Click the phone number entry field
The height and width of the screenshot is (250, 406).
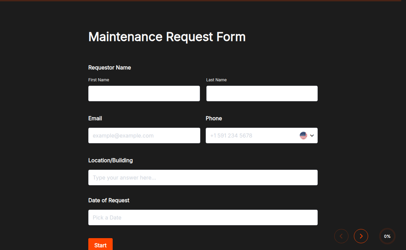[x=250, y=135]
